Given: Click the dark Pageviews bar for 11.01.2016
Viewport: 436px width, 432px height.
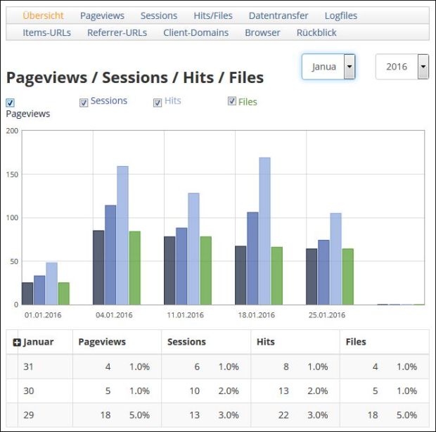Looking at the screenshot, I should click(169, 271).
